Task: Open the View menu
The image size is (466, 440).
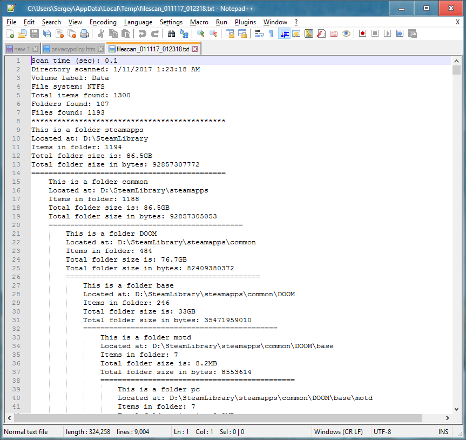Action: click(75, 22)
